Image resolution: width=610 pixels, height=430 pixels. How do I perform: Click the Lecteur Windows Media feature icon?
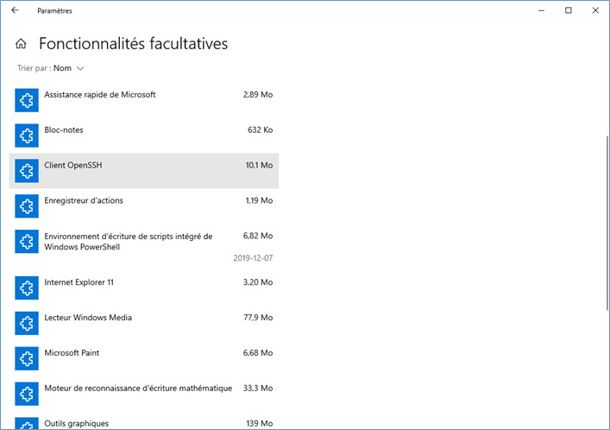(28, 323)
